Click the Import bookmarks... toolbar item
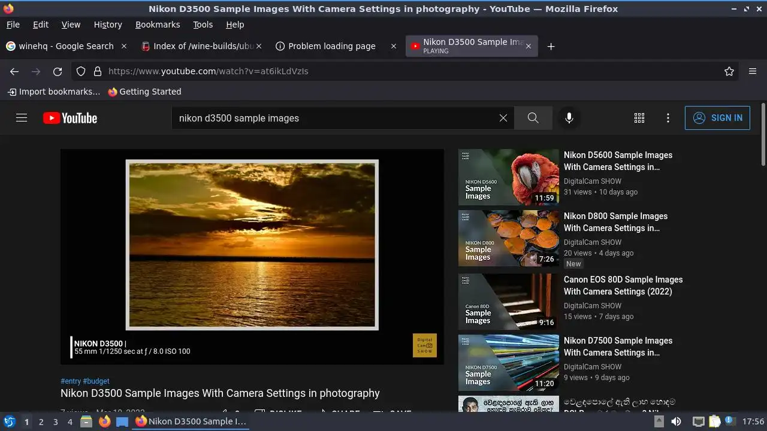The image size is (767, 431). 54,92
